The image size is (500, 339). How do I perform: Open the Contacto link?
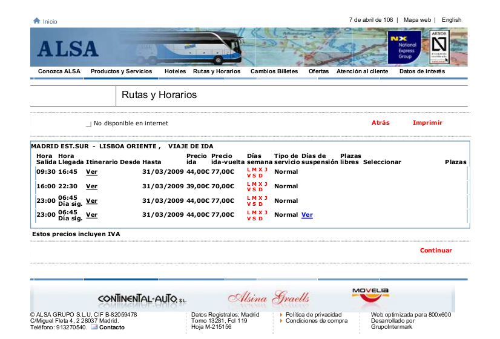[x=111, y=327]
